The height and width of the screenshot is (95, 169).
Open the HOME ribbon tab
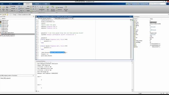pyautogui.click(x=2, y=4)
